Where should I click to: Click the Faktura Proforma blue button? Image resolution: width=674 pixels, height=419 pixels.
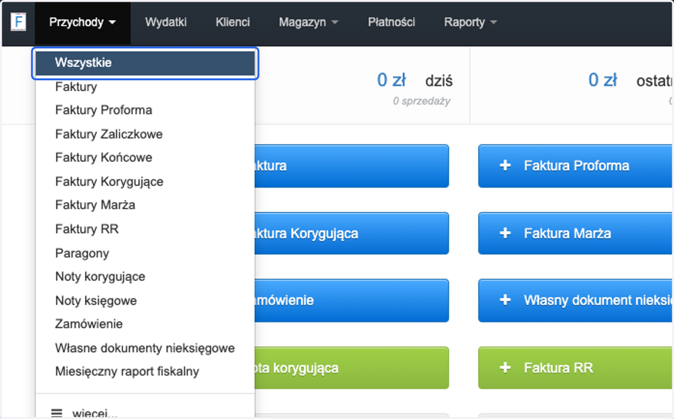(x=576, y=166)
